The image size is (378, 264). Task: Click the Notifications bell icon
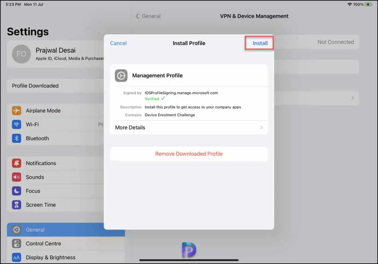click(16, 163)
